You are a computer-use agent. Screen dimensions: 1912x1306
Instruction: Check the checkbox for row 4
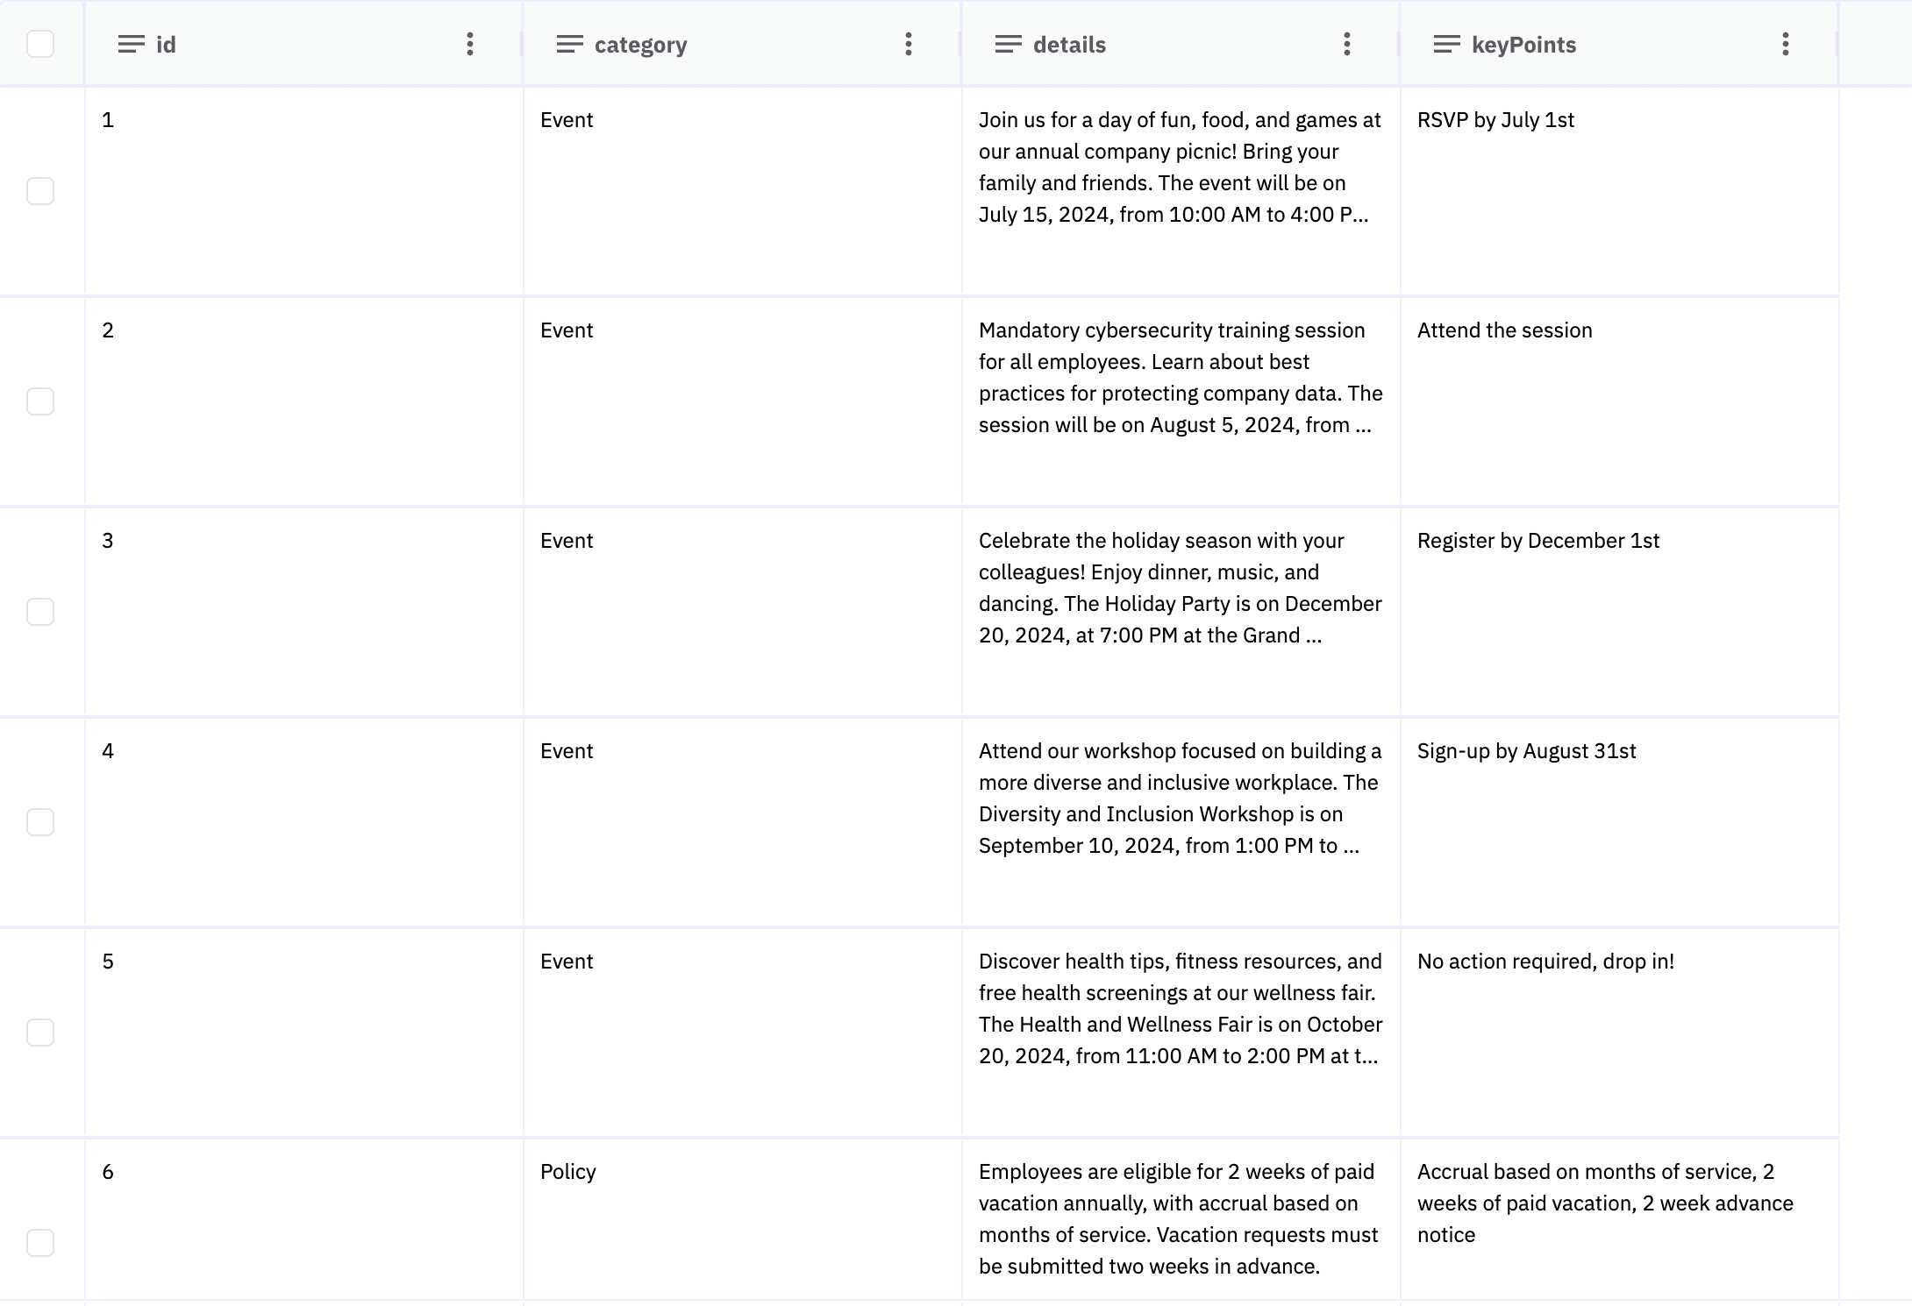point(41,823)
